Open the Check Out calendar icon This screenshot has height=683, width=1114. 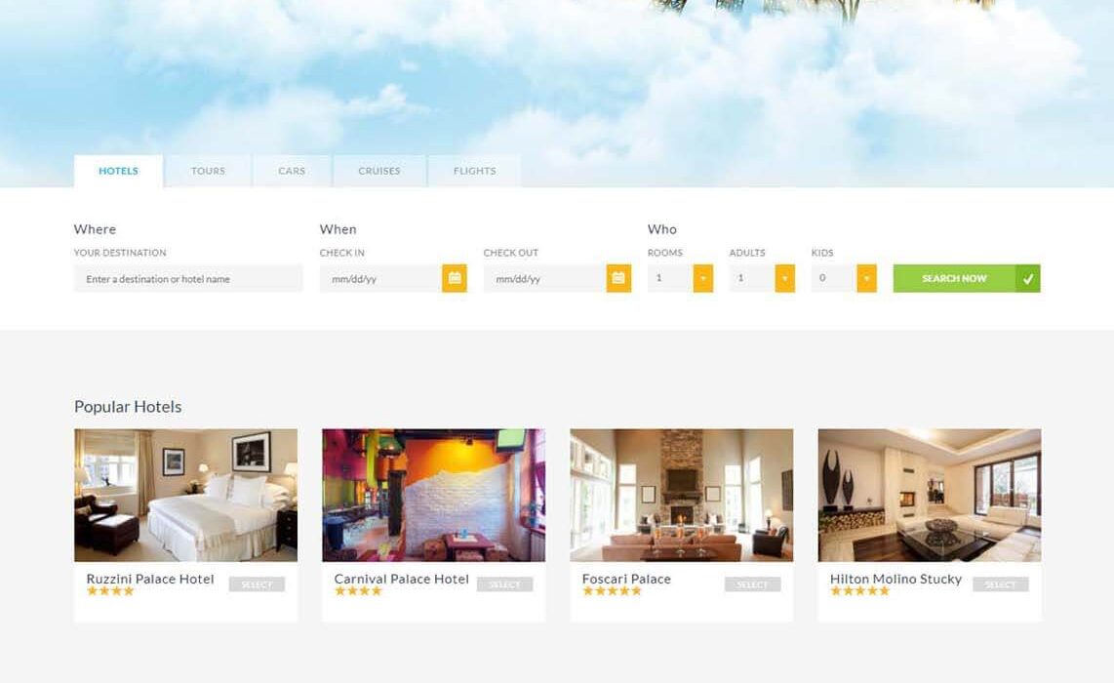pos(618,279)
